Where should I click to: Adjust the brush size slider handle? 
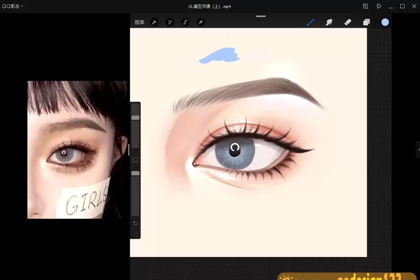coord(135,118)
